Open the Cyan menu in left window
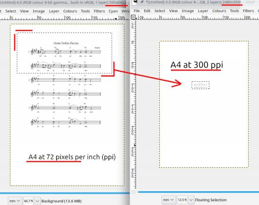 tap(113, 11)
